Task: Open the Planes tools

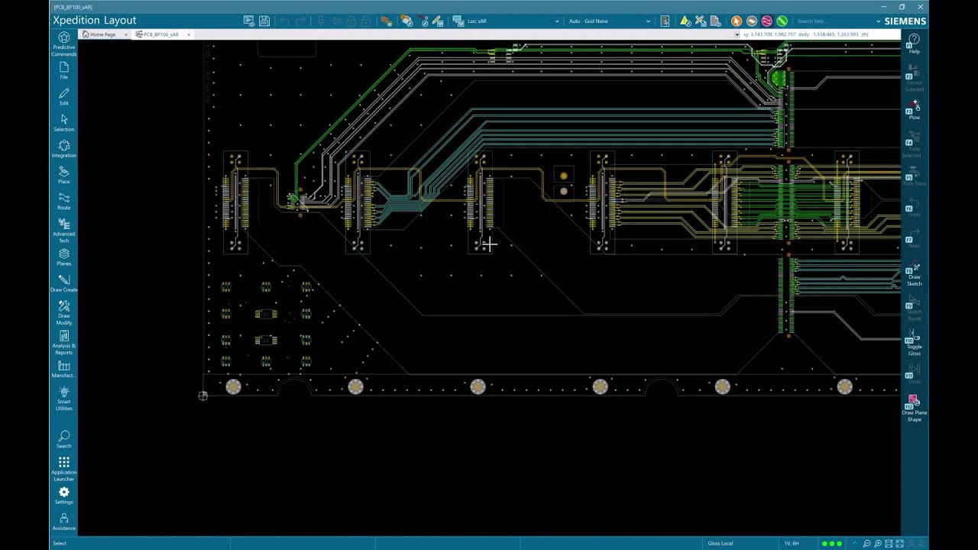Action: (x=64, y=257)
